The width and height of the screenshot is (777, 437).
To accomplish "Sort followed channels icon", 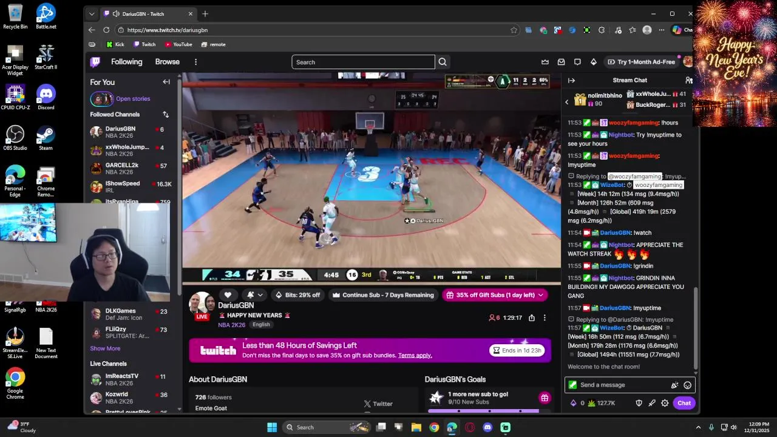I will click(x=166, y=114).
